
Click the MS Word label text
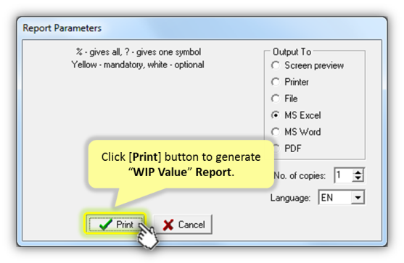point(302,132)
